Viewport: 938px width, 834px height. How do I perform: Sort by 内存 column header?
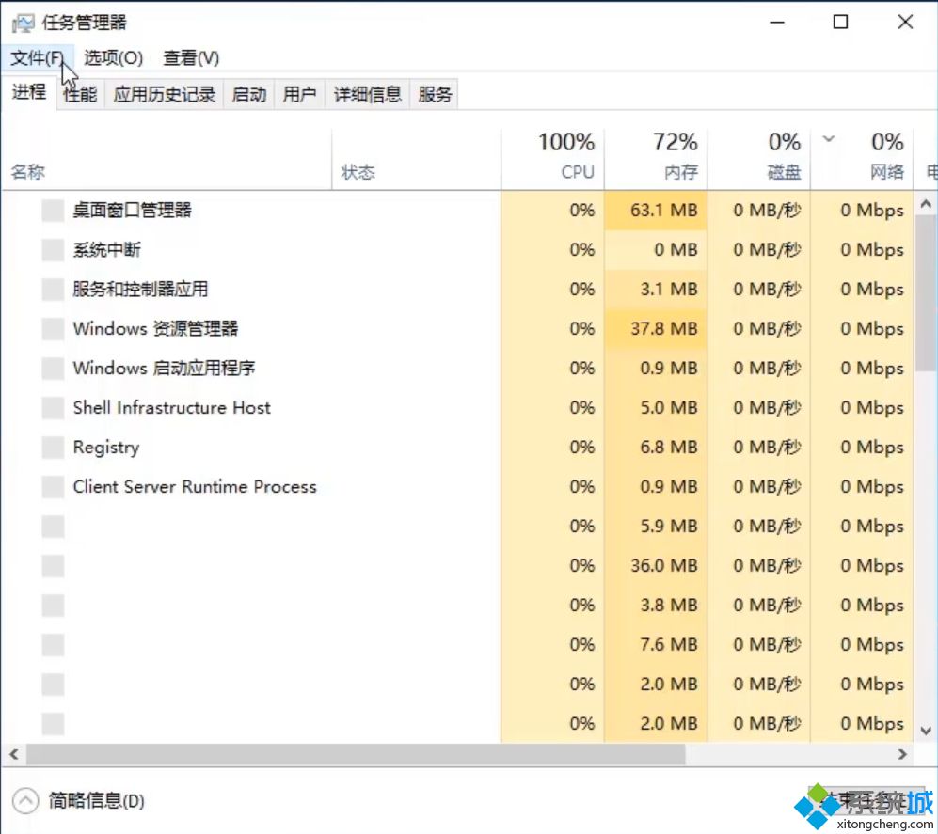tap(657, 159)
